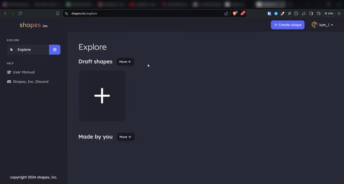Open the font finder extension icon
Image resolution: width=344 pixels, height=184 pixels.
pos(289,14)
